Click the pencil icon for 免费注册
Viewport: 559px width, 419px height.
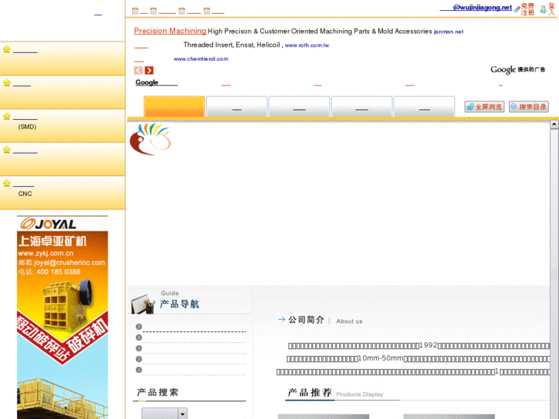[x=517, y=9]
